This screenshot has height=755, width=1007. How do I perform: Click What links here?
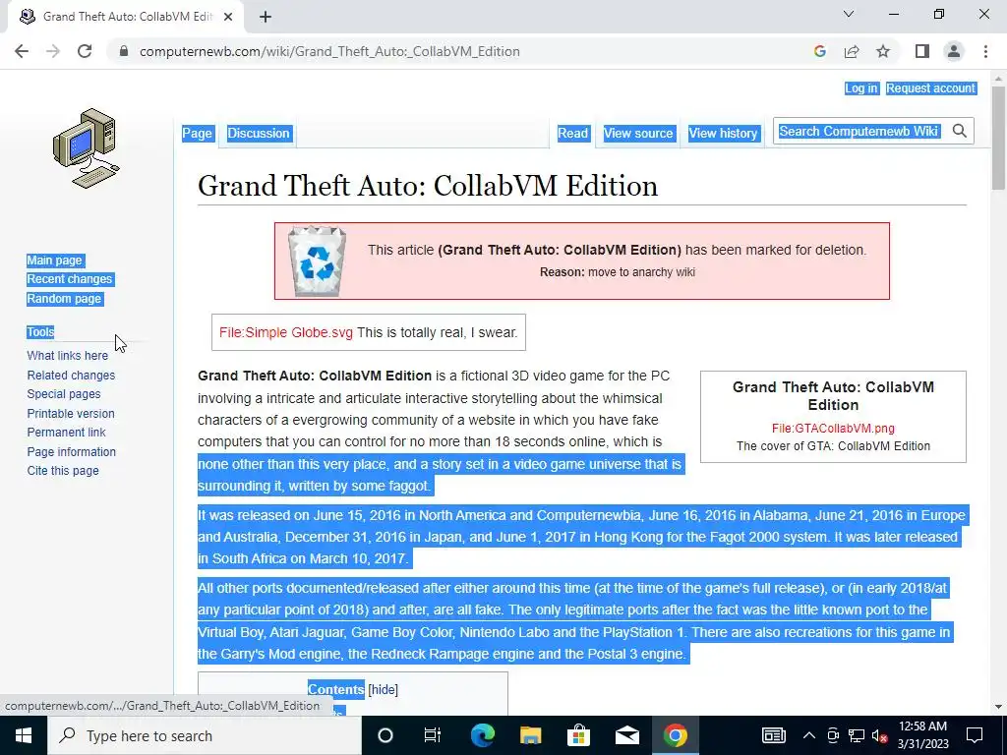click(68, 356)
